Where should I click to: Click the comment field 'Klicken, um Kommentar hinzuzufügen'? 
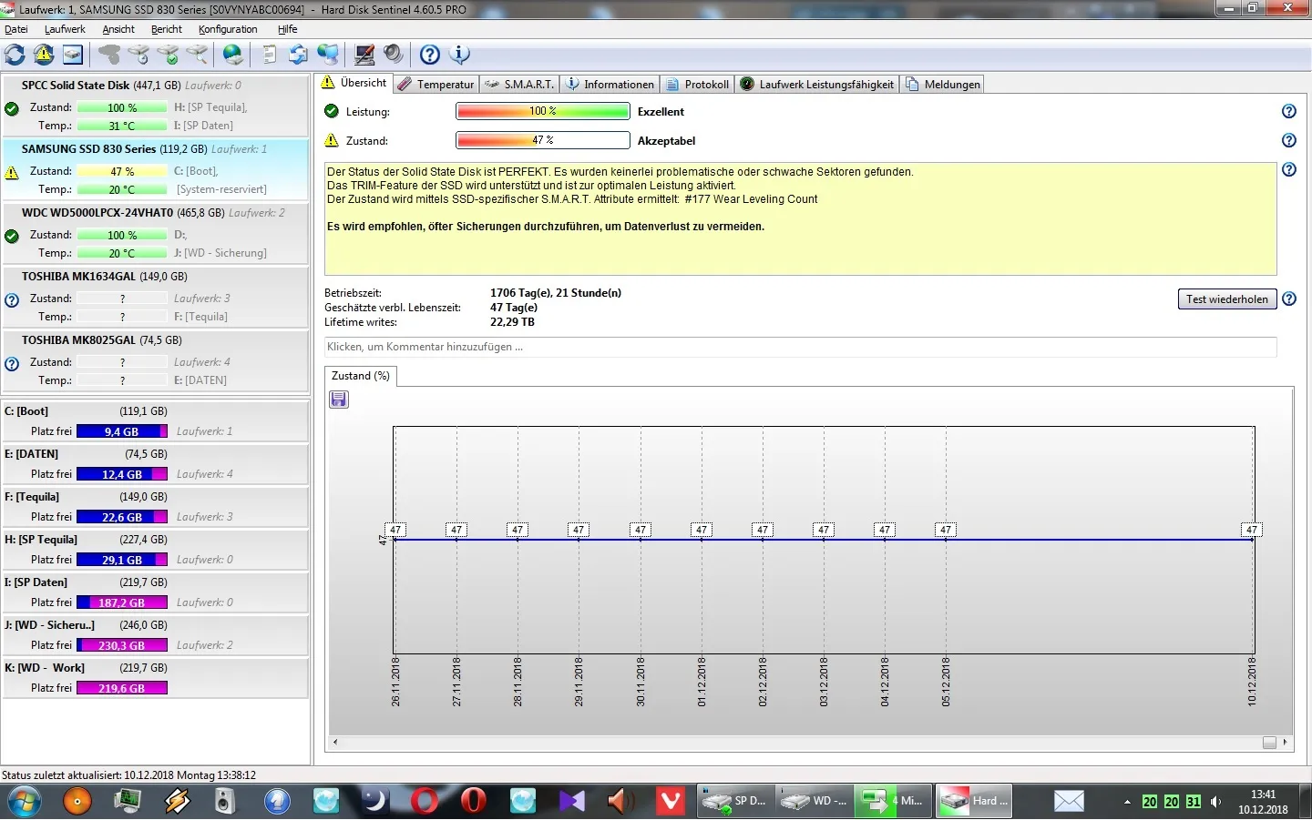(800, 347)
